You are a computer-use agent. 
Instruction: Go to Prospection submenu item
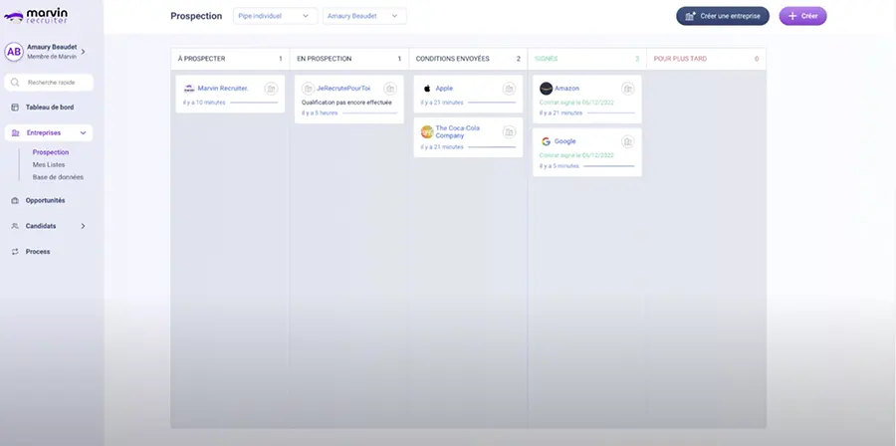(x=51, y=152)
